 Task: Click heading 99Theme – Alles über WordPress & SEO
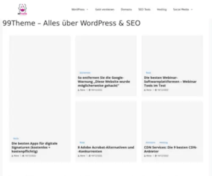[x=72, y=23]
